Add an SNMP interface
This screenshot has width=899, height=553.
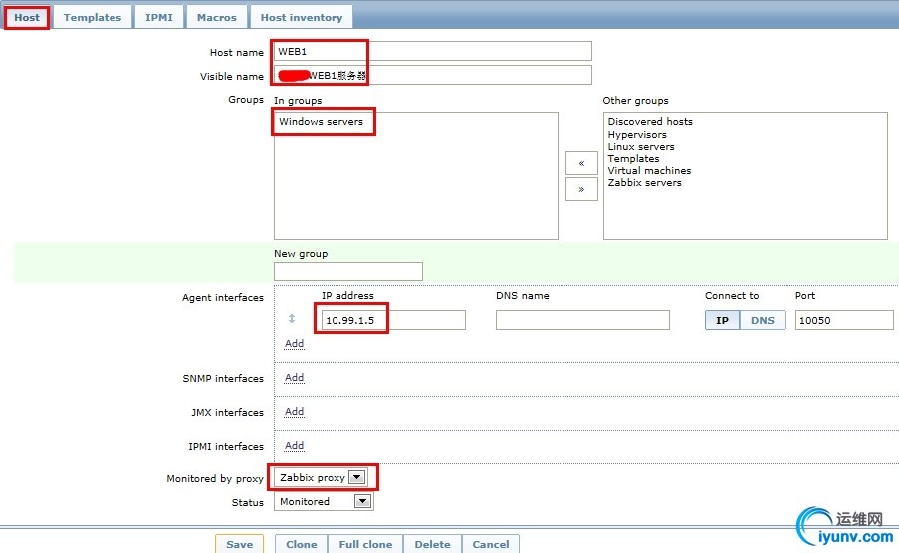(294, 378)
